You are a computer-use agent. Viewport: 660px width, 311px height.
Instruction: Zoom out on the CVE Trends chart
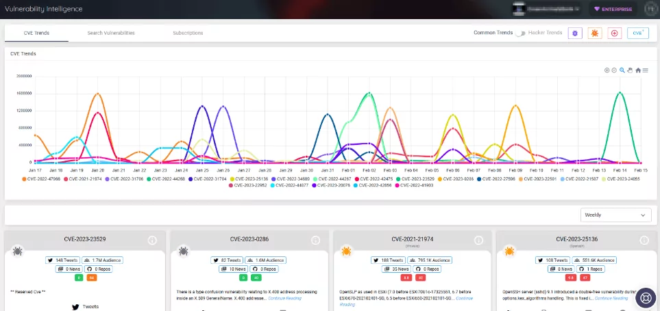tap(614, 70)
